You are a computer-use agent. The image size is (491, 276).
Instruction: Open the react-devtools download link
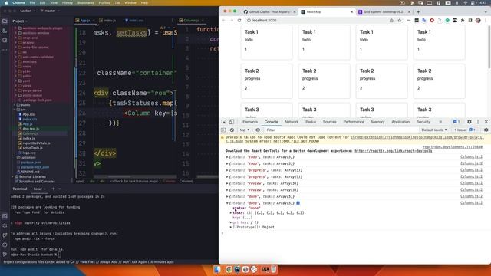click(x=394, y=151)
